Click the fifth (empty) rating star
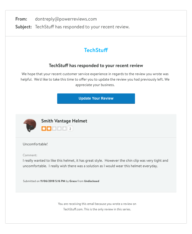The width and height of the screenshot is (192, 234). coord(65,128)
